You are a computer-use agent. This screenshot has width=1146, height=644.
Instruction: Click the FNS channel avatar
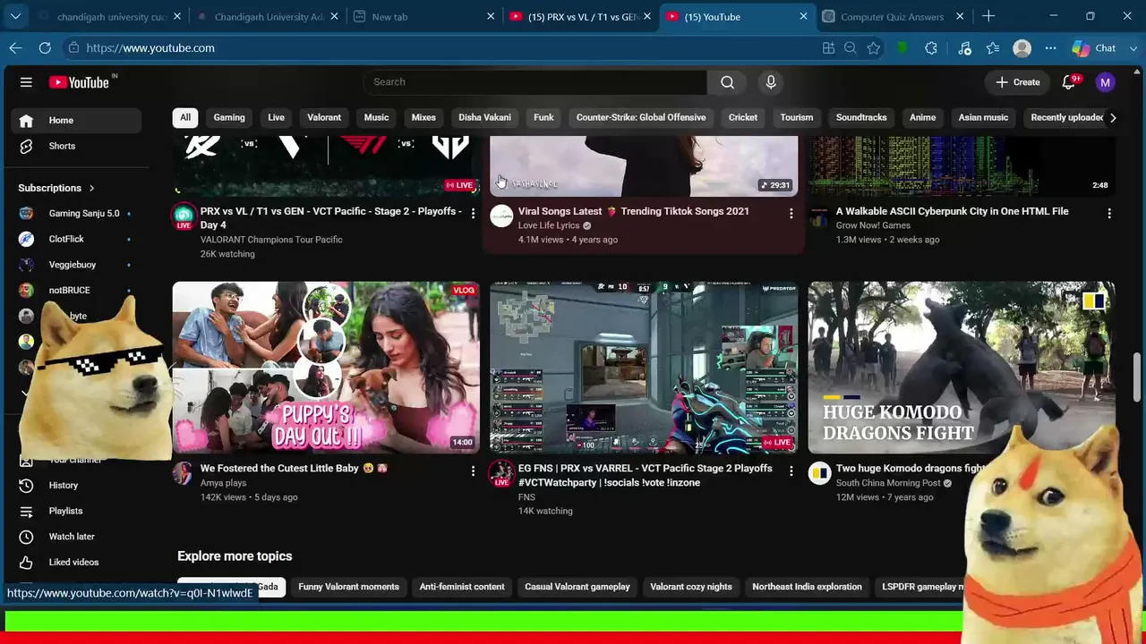(501, 473)
